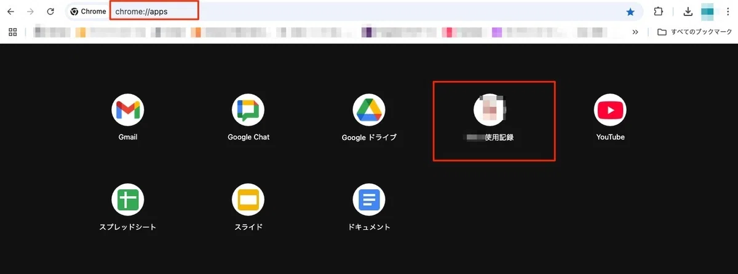Viewport: 738px width, 274px height.
Task: Go back with the back arrow
Action: tap(10, 12)
